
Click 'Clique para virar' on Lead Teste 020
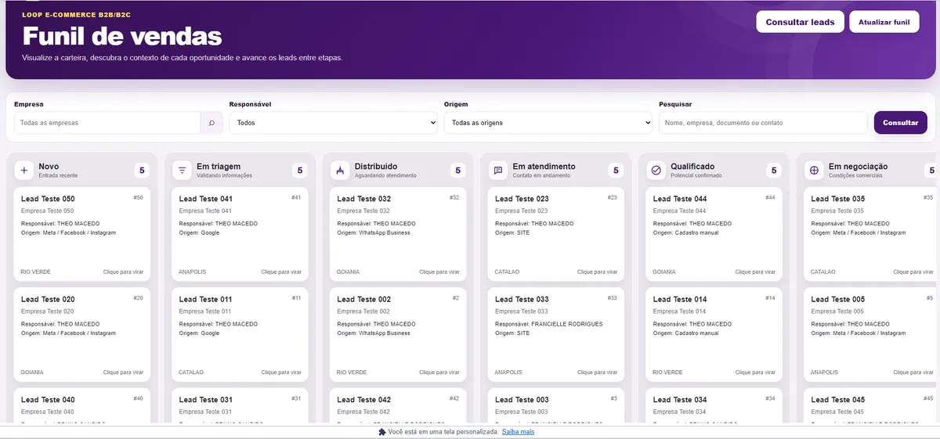point(123,372)
